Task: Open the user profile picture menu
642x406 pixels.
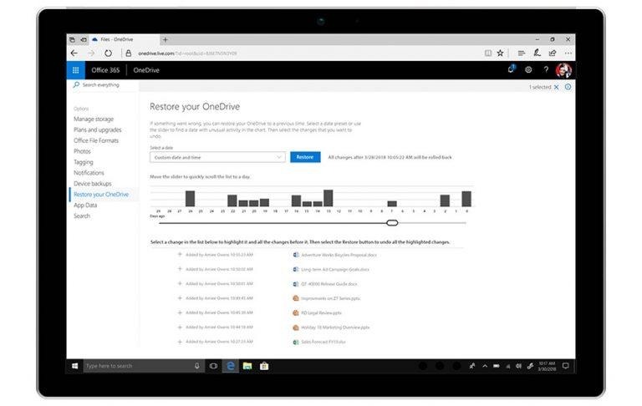Action: click(x=563, y=70)
